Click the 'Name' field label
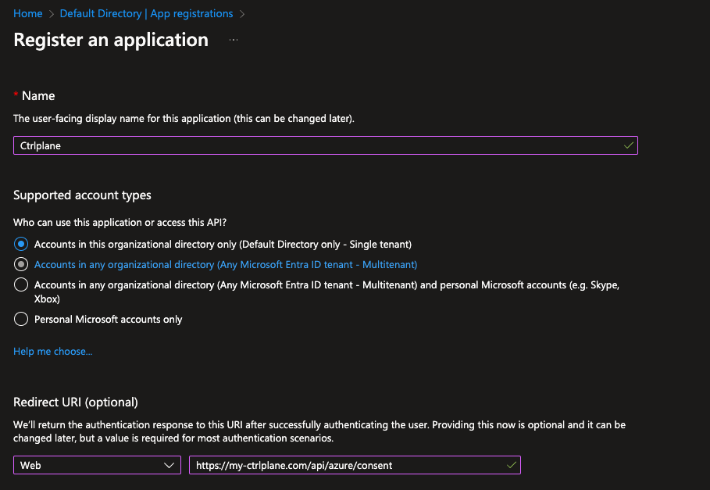The width and height of the screenshot is (710, 490). pyautogui.click(x=38, y=96)
